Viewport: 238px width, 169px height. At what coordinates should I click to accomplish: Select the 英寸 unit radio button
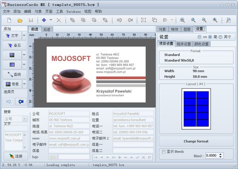pyautogui.click(x=221, y=37)
